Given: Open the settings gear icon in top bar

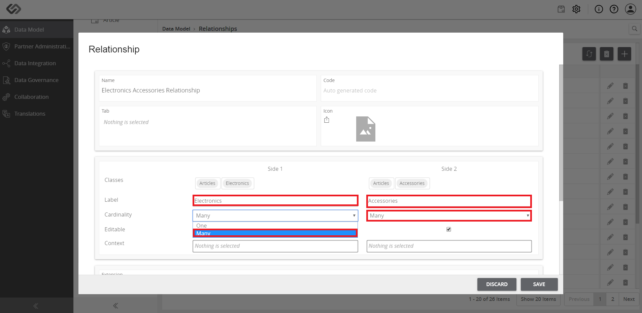Looking at the screenshot, I should click(x=576, y=9).
